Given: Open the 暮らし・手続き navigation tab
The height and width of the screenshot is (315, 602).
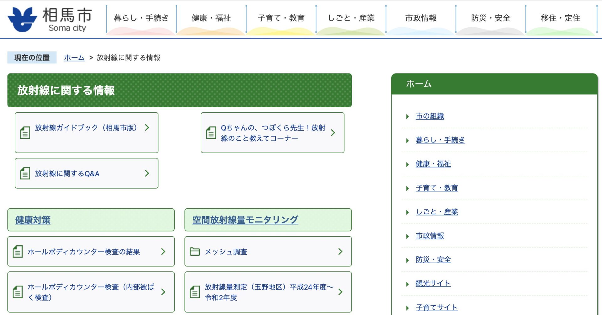Looking at the screenshot, I should point(141,18).
